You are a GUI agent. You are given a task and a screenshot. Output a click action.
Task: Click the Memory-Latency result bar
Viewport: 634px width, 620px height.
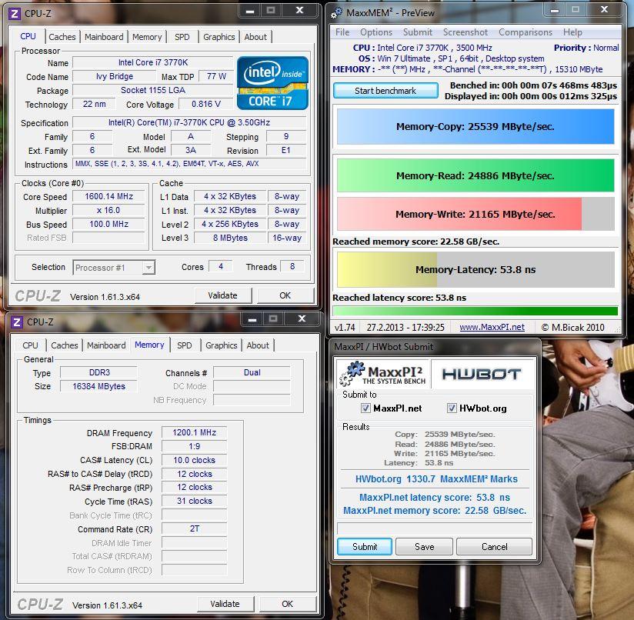475,269
